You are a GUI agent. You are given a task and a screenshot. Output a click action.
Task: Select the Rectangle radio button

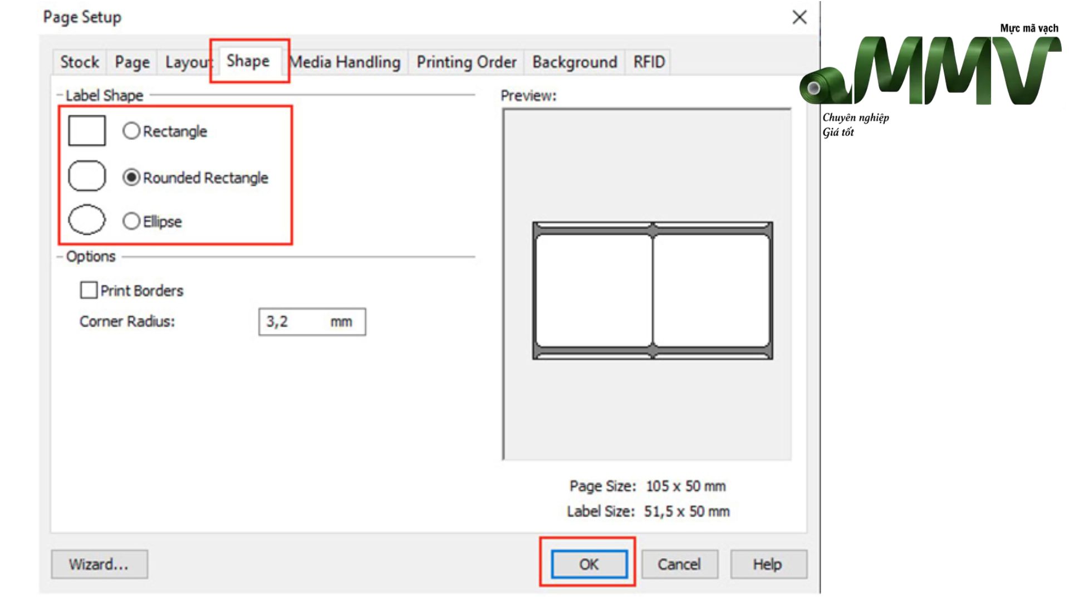(x=131, y=131)
